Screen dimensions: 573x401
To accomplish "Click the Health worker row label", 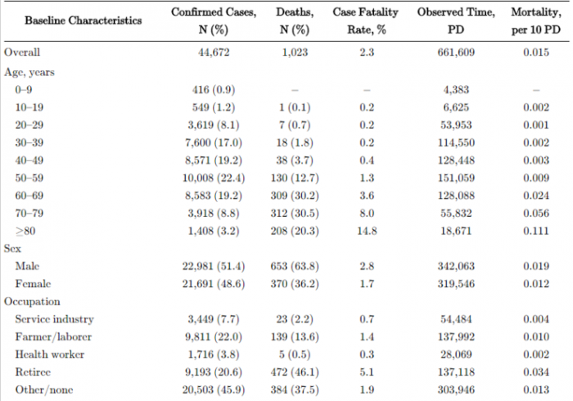I will 49,355.
